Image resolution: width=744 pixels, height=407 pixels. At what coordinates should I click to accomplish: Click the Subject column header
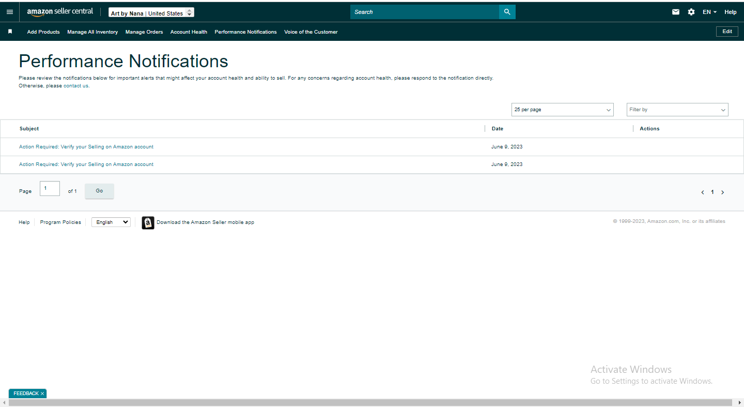[x=29, y=129]
